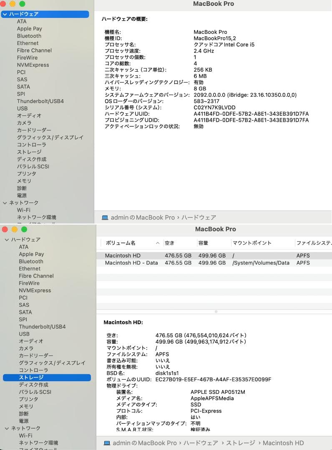
Task: Click Macintosh HD in the bottom window's path bar
Action: pyautogui.click(x=283, y=443)
